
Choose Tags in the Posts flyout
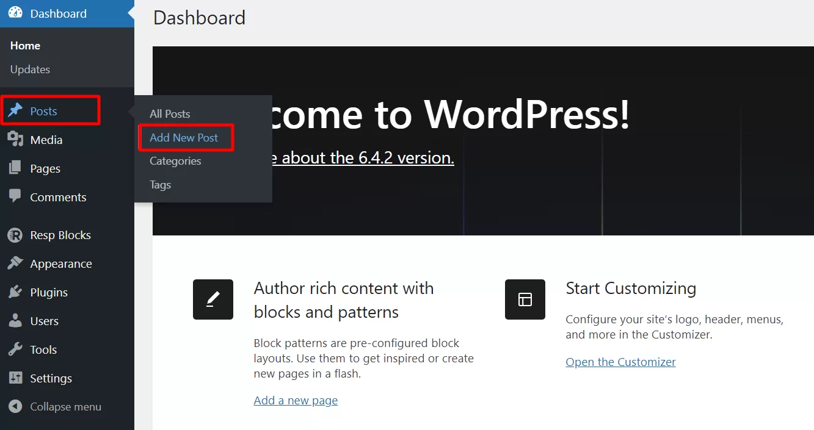click(160, 185)
